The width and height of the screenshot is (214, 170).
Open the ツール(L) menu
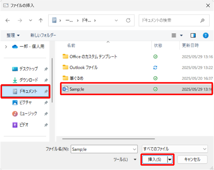125,159
